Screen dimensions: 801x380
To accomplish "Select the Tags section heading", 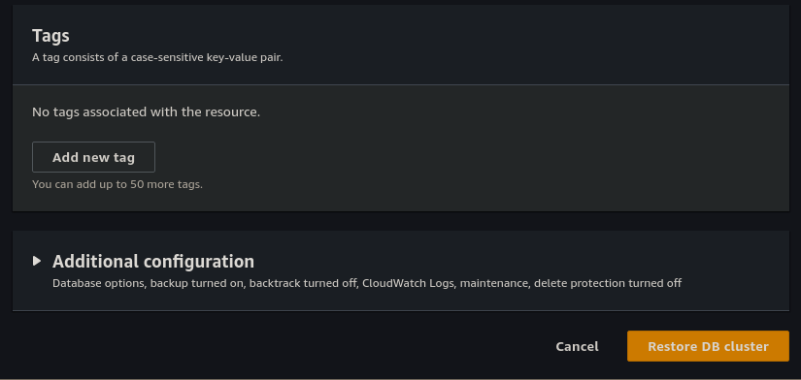I will 50,36.
